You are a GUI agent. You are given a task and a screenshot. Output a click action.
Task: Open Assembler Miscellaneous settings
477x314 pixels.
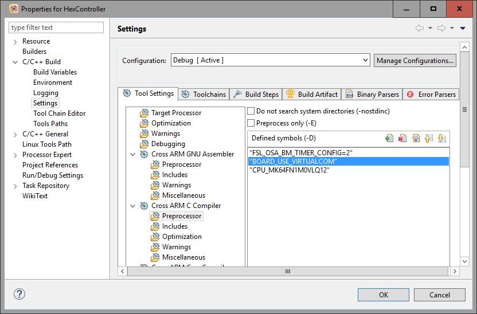click(183, 195)
